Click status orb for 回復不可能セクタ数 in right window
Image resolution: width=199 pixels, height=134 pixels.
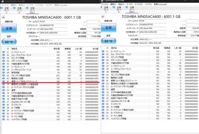[103, 98]
